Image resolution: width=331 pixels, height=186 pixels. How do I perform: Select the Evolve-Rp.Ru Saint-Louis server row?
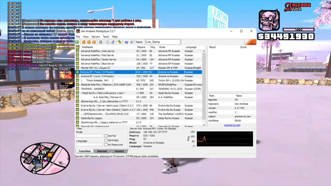coord(138,106)
